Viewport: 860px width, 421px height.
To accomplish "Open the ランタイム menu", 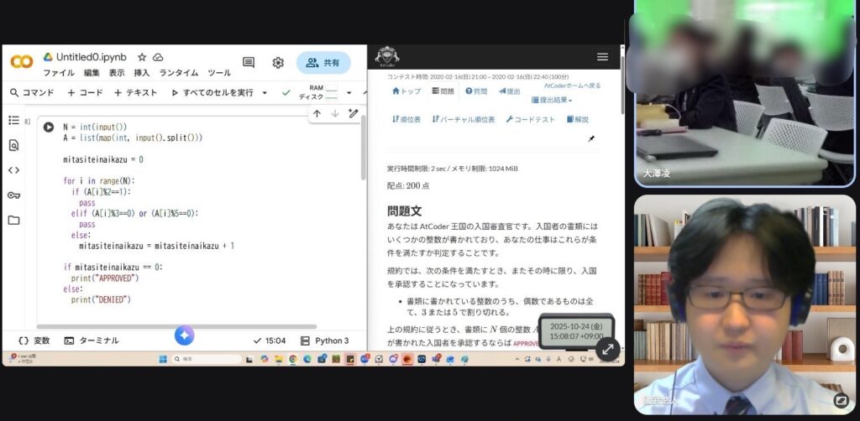I will coord(179,73).
